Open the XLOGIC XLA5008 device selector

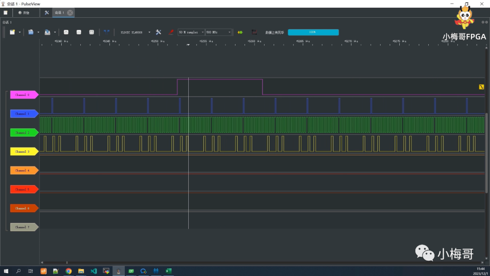135,32
